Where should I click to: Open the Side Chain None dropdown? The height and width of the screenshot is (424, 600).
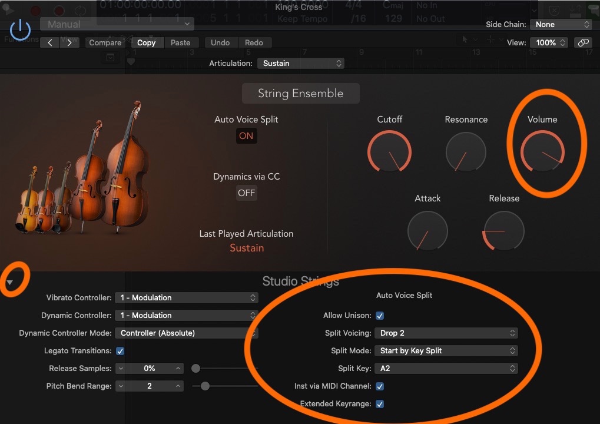point(561,25)
